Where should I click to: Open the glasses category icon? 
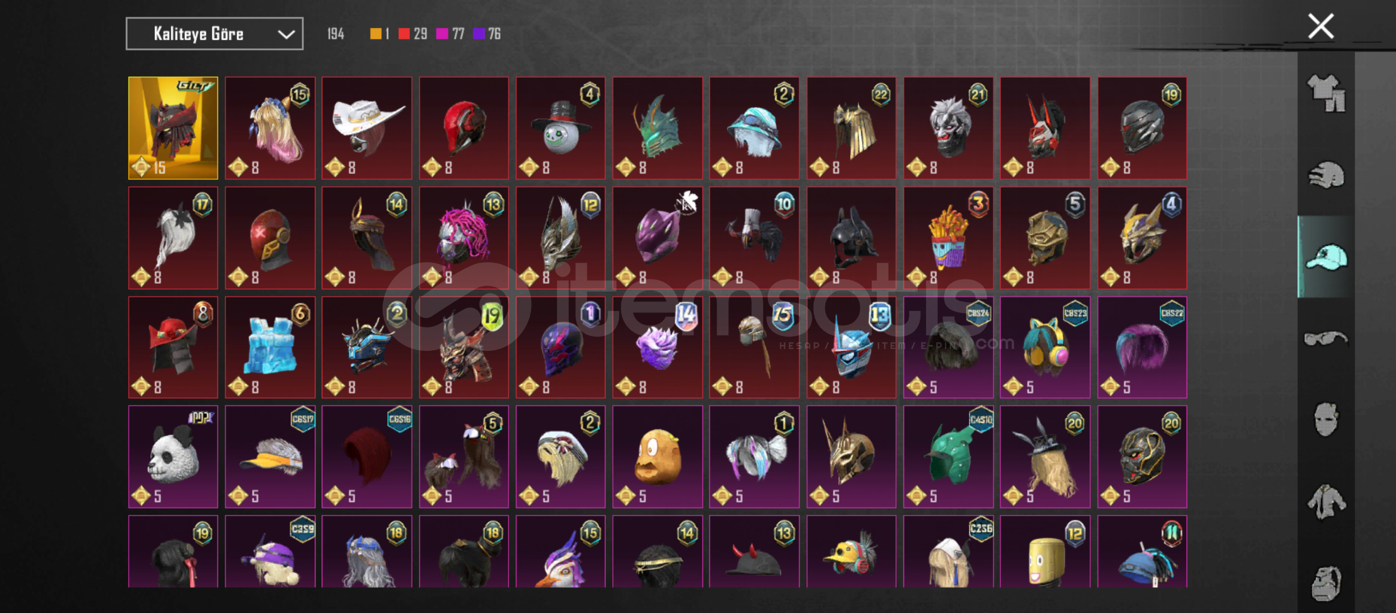(1326, 339)
